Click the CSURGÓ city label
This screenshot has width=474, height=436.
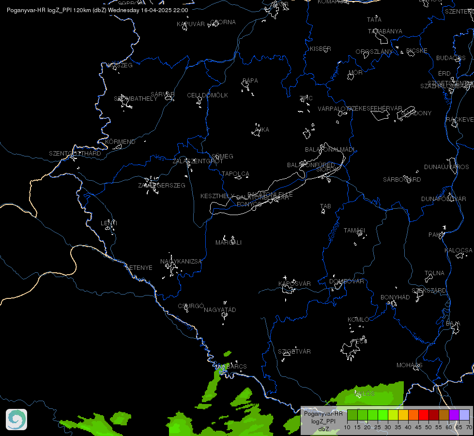click(x=191, y=306)
